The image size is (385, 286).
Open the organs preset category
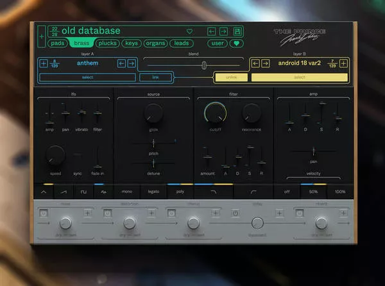coord(156,44)
